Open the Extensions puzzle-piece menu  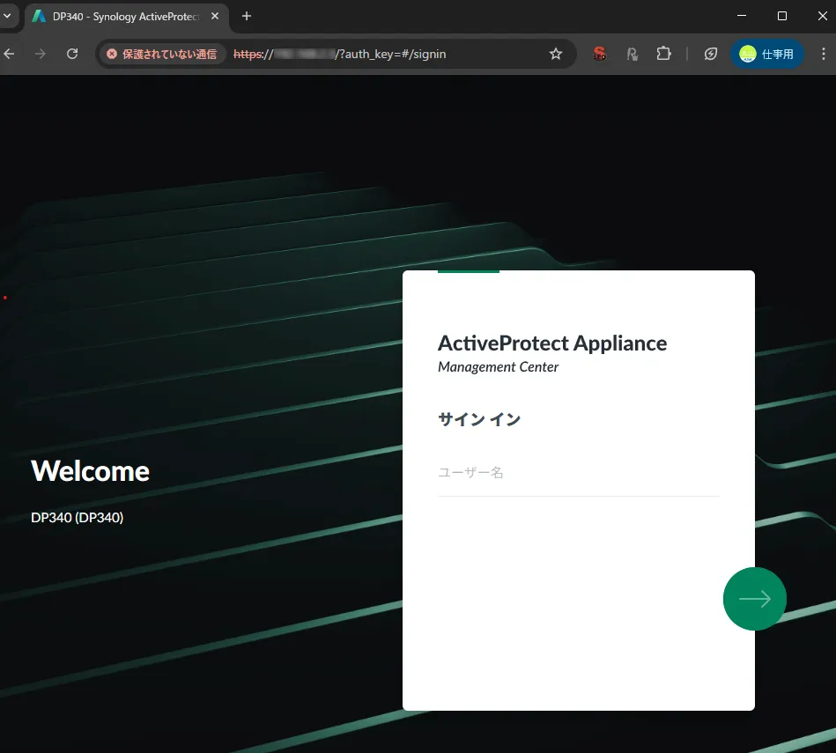click(x=664, y=54)
